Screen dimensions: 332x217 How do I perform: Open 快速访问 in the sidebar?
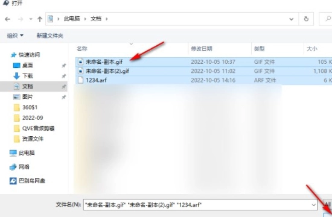click(29, 55)
